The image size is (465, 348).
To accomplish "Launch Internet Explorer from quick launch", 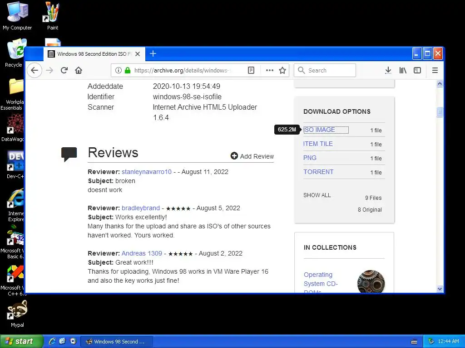I will 52,341.
